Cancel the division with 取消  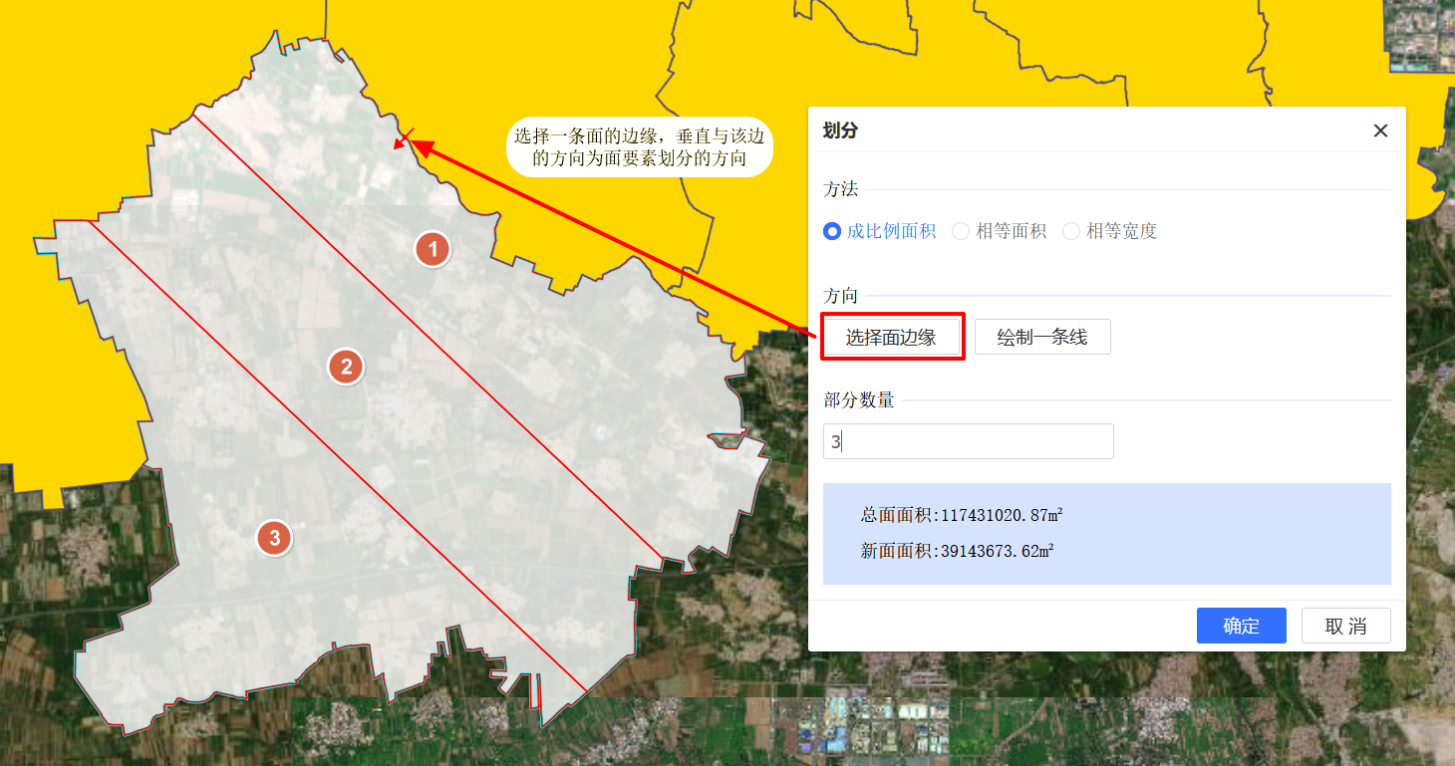point(1345,626)
